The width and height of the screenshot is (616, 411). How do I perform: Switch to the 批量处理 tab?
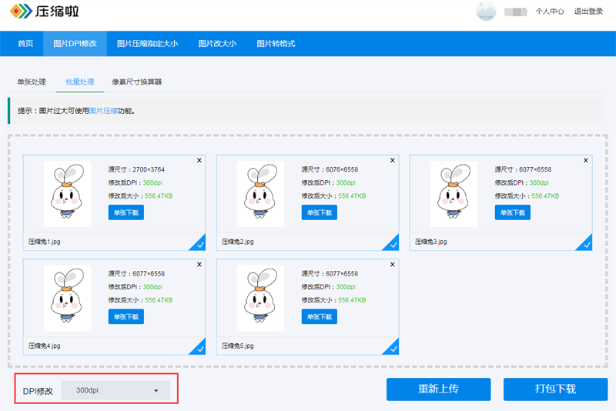80,82
